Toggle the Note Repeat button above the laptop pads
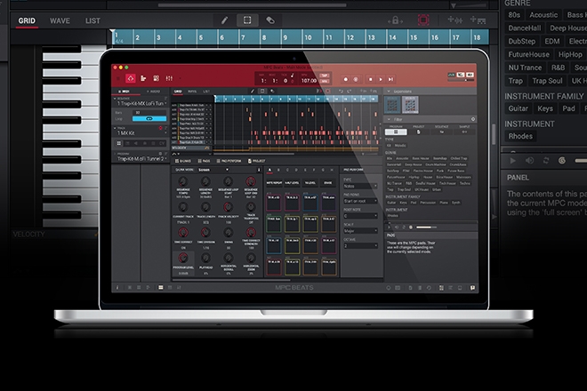587x391 pixels. (x=274, y=182)
